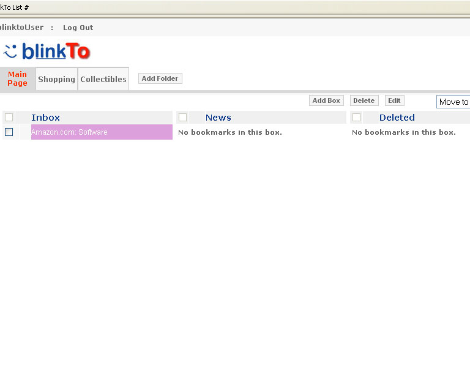The width and height of the screenshot is (470, 392).
Task: Click the Inbox box title
Action: (45, 118)
